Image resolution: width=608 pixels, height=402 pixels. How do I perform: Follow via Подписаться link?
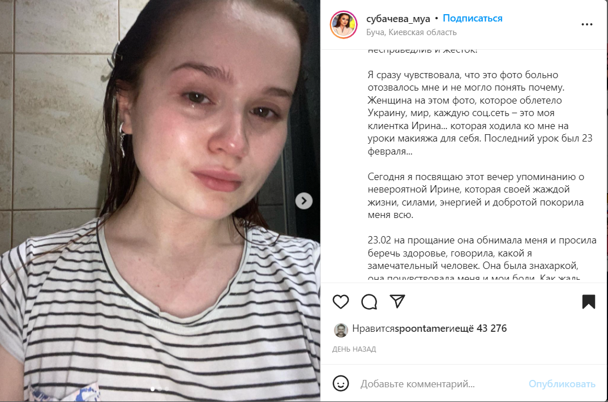point(472,18)
